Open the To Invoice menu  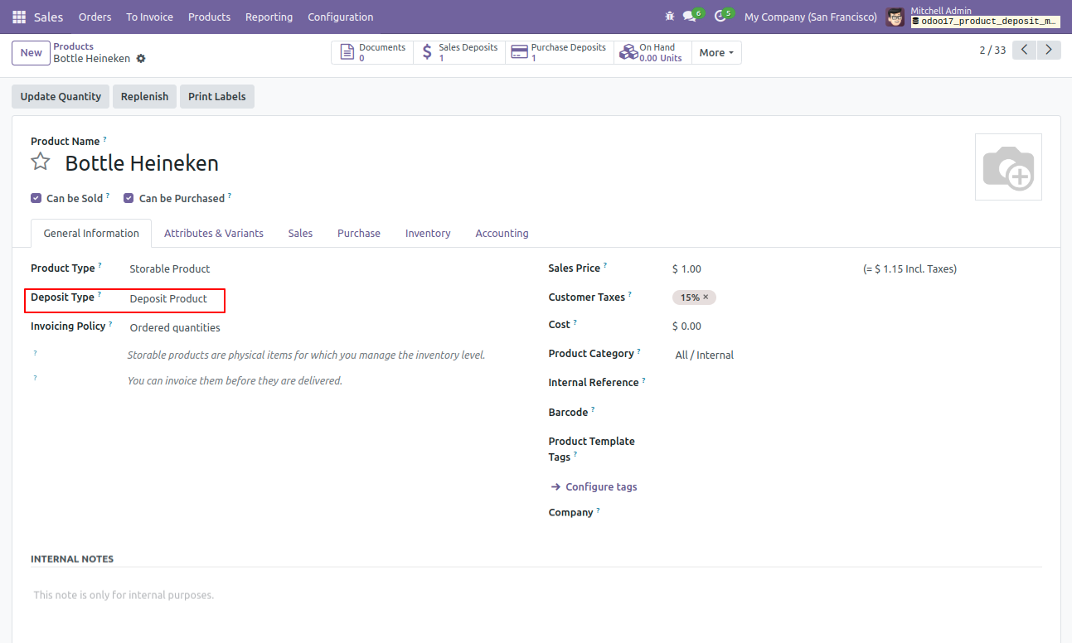tap(150, 17)
